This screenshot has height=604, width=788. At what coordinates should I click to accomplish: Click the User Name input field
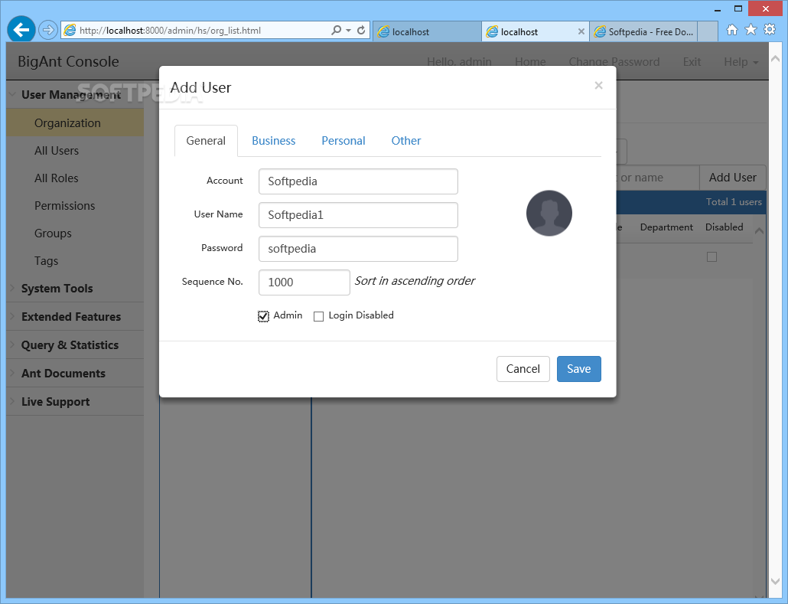coord(358,215)
